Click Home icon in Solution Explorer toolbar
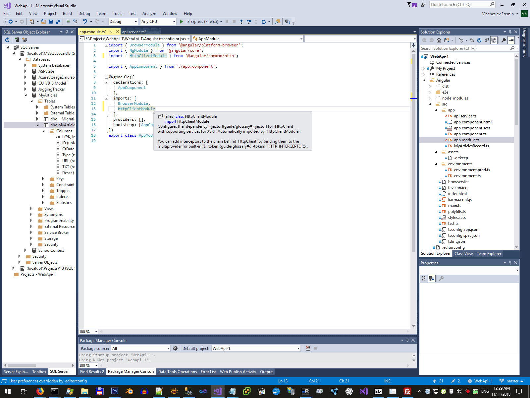530x398 pixels. tap(439, 40)
